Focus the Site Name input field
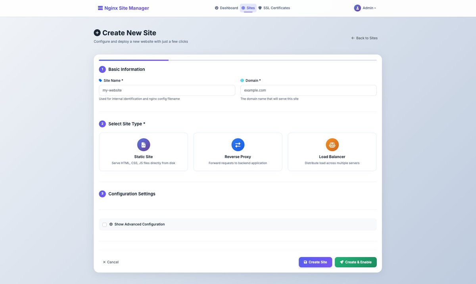Screen dimensions: 476x284 click(x=167, y=90)
